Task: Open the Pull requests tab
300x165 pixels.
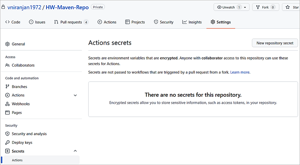Action: click(71, 22)
